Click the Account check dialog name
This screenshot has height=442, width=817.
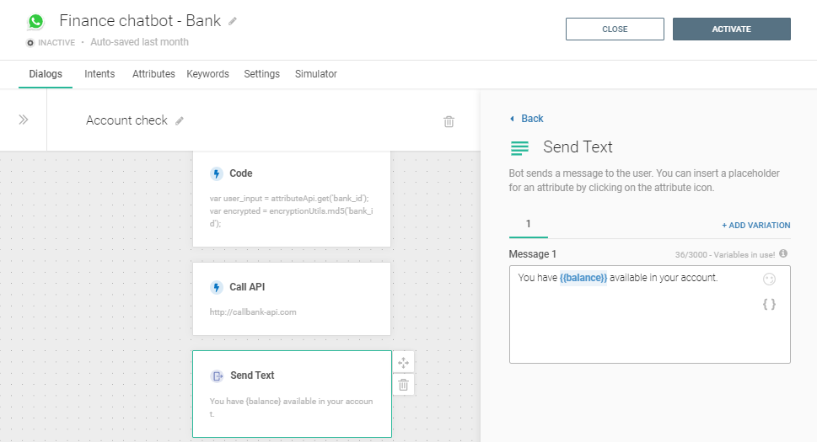(126, 120)
